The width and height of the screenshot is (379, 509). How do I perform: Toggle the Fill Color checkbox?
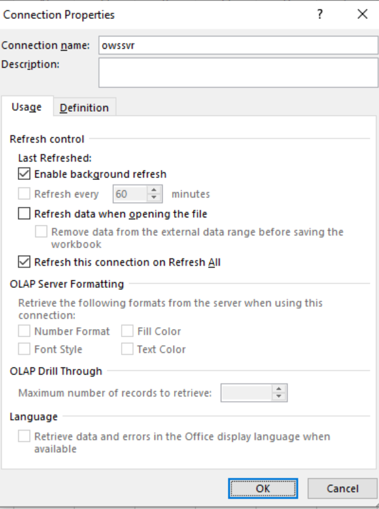(127, 331)
